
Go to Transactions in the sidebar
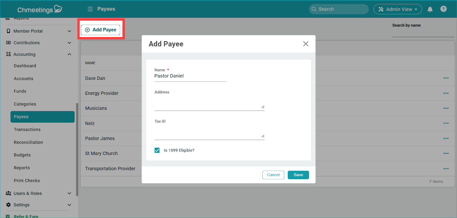tap(27, 129)
